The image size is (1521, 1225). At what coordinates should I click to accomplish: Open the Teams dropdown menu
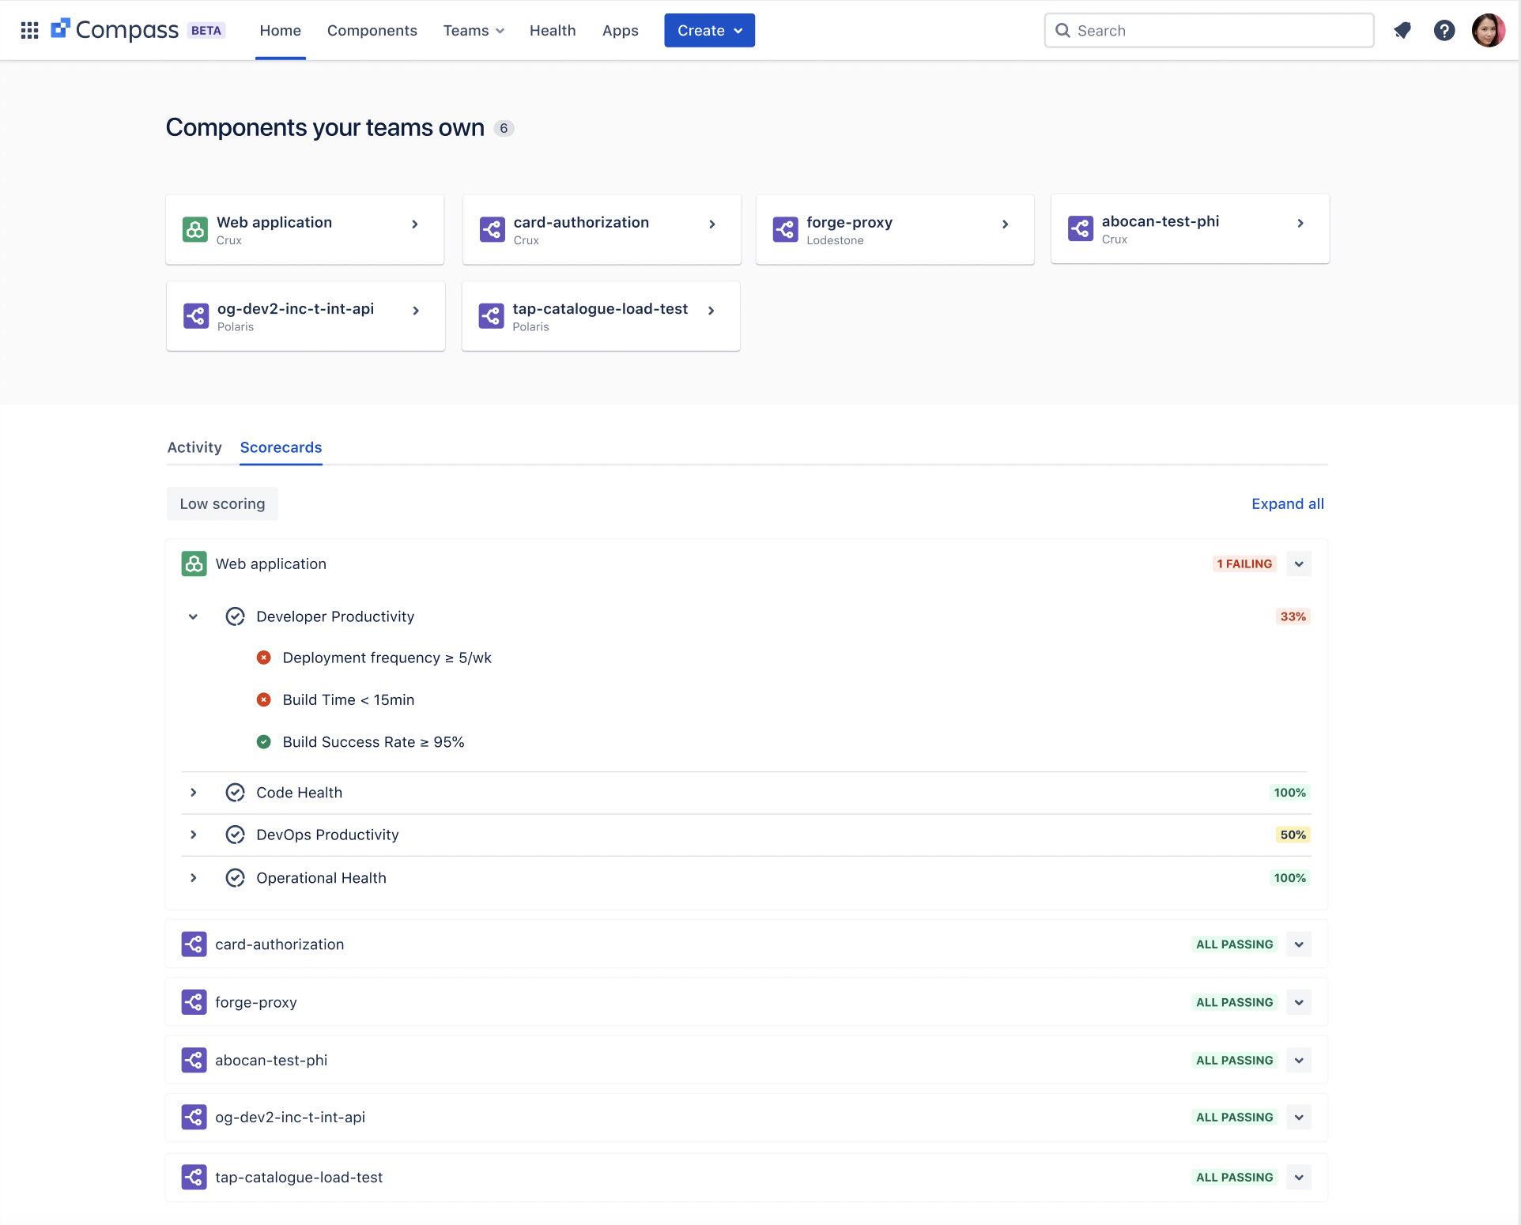pos(474,30)
